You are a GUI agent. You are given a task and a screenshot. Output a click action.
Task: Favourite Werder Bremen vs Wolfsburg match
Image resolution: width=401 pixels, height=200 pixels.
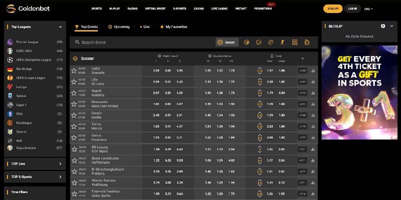pyautogui.click(x=74, y=182)
